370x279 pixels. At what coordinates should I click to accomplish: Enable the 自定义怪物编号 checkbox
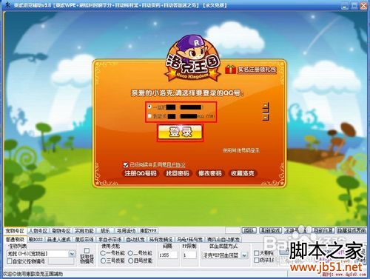point(10,261)
